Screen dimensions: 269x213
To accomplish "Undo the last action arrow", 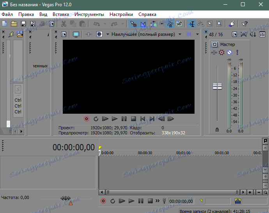I will click(x=97, y=24).
